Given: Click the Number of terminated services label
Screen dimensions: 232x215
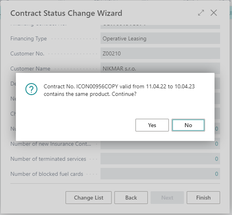Looking at the screenshot, I should click(x=48, y=159).
